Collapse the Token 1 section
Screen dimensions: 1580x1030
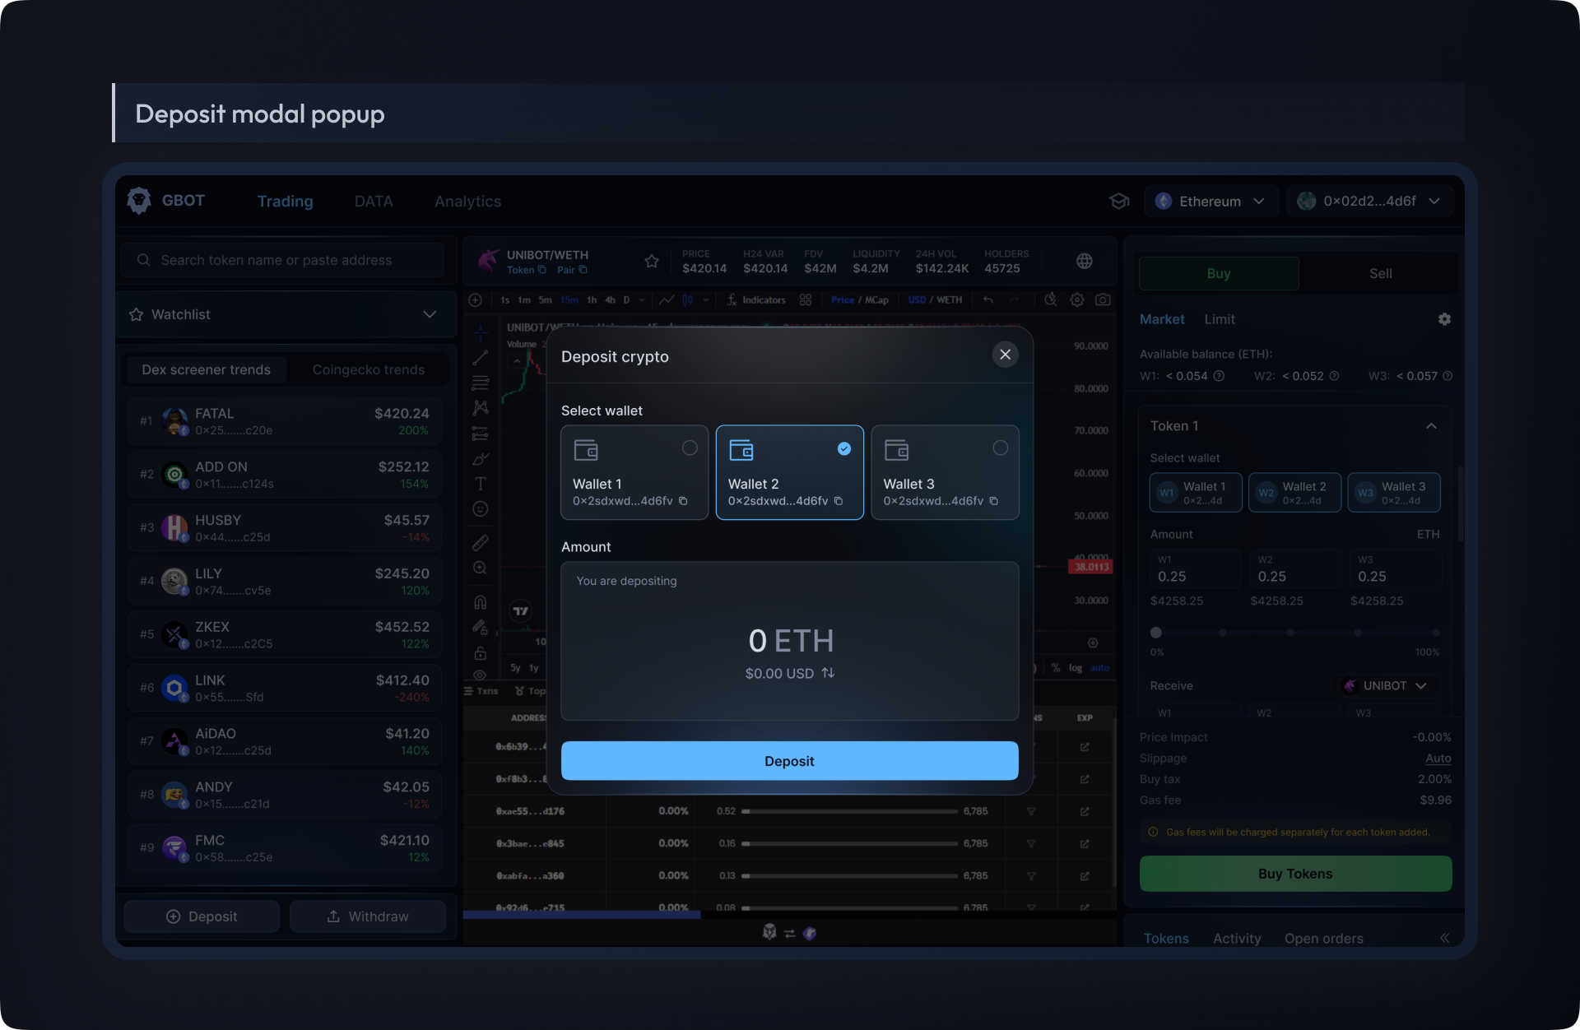coord(1431,426)
